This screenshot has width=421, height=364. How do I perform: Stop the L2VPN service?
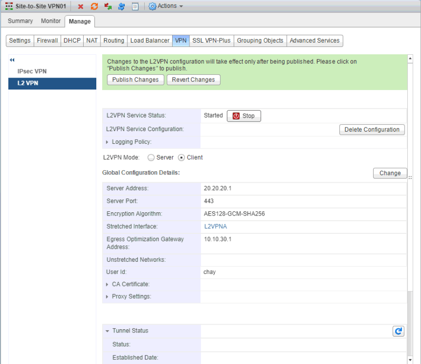[x=244, y=116]
